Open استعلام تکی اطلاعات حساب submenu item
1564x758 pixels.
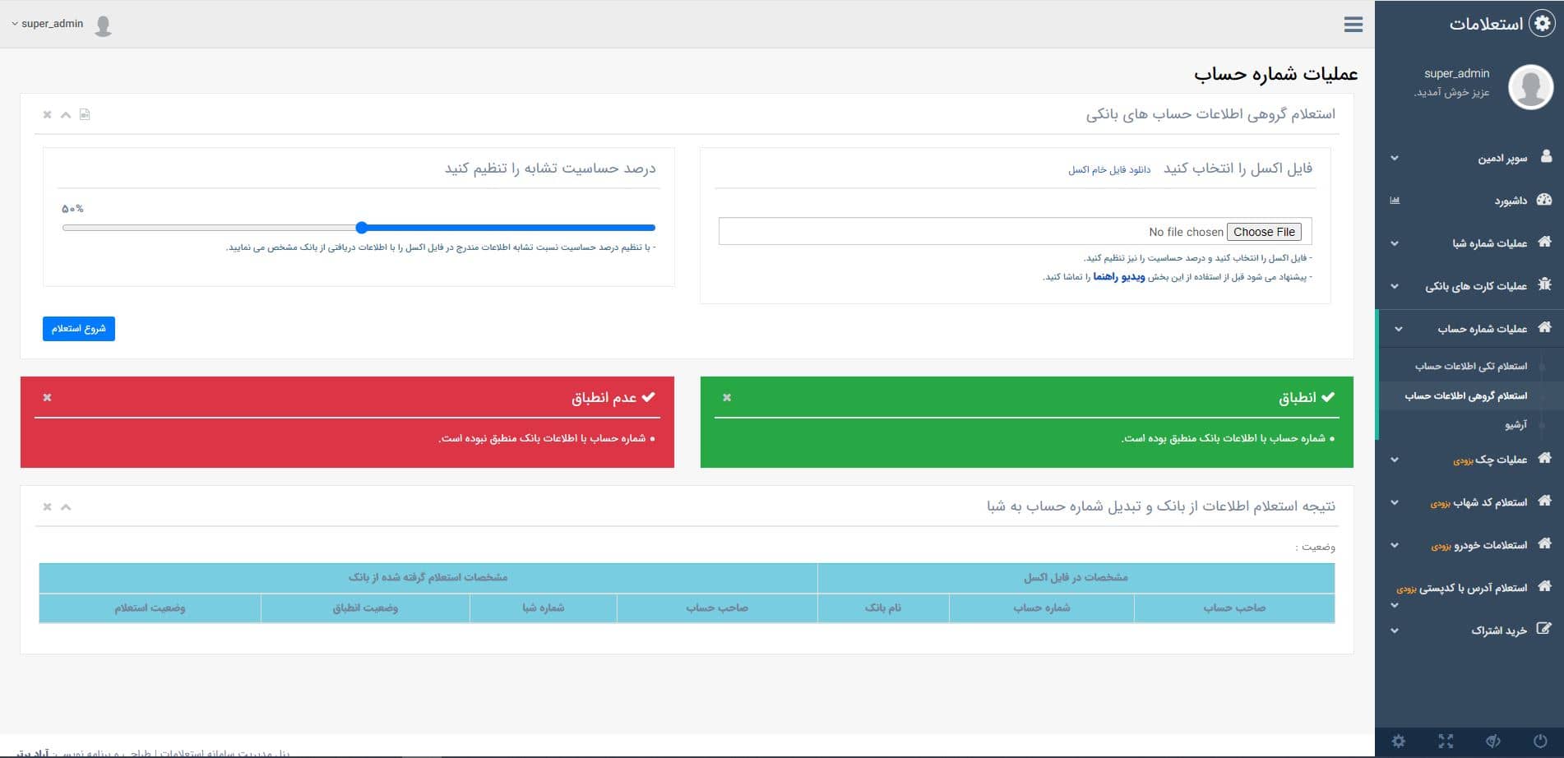click(1470, 366)
